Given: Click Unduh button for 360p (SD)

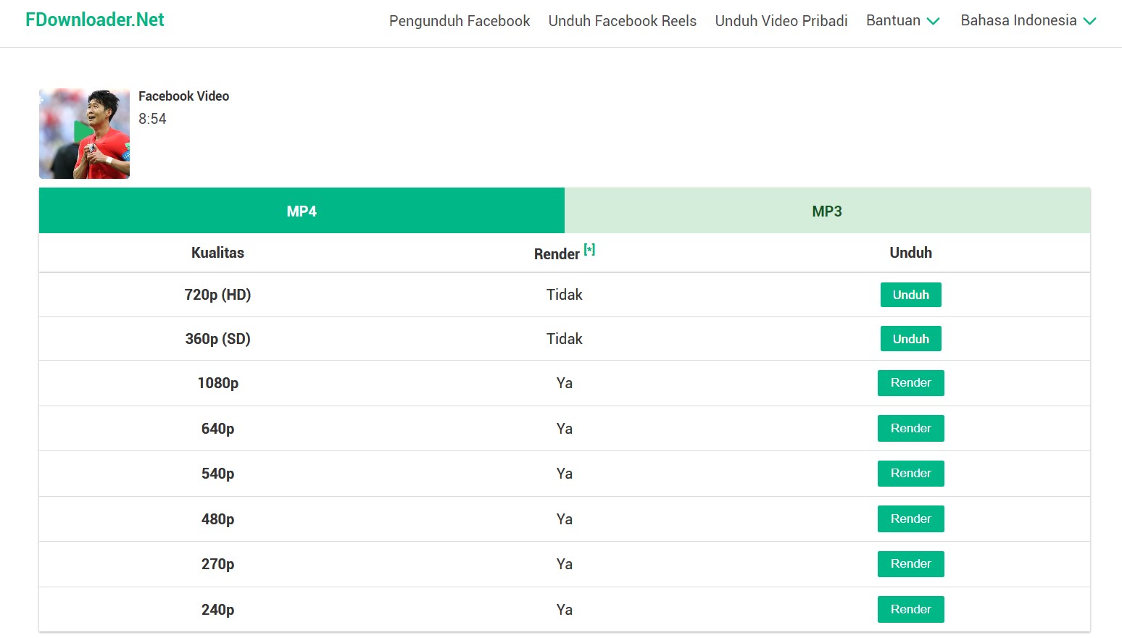Looking at the screenshot, I should coord(911,339).
